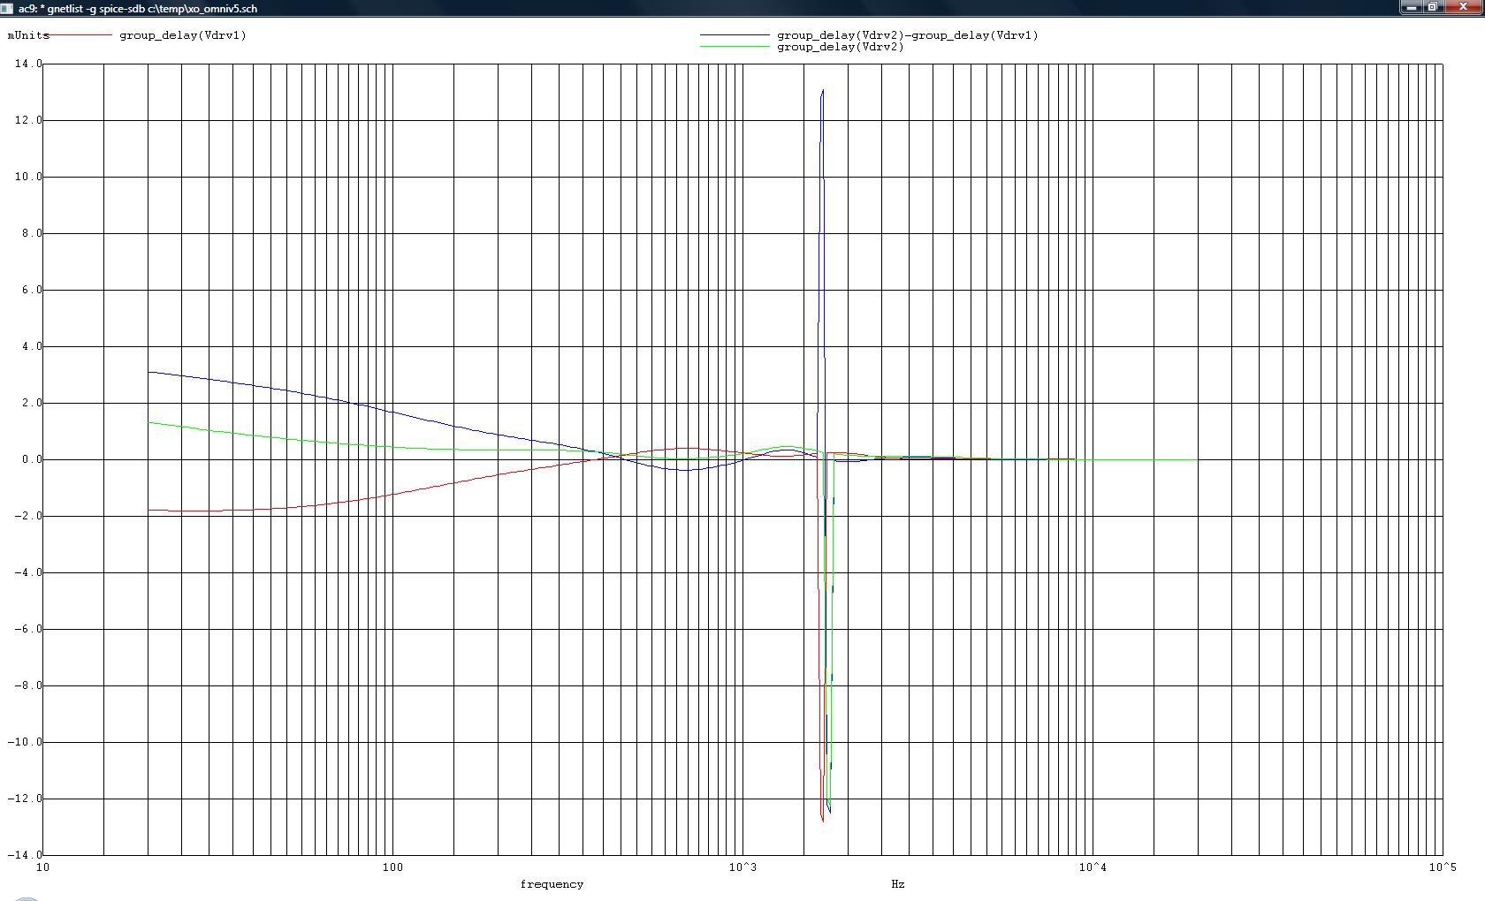Close the ac9 gnetlist plot window
This screenshot has width=1485, height=901.
(x=1462, y=7)
